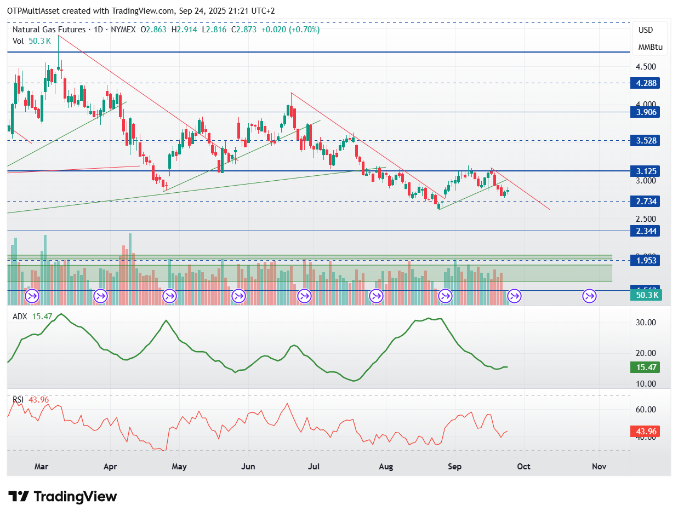Screen dimensions: 678x517
Task: Click the contract rollover icon above Mar
Action: click(x=32, y=296)
